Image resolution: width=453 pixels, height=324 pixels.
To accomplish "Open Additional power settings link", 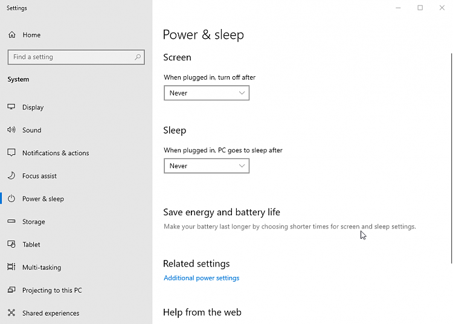I will click(201, 278).
